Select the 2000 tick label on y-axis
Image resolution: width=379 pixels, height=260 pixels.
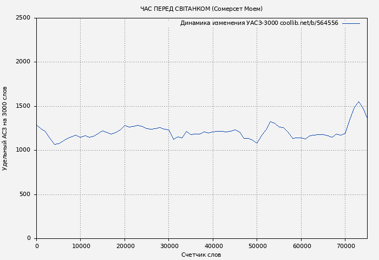pyautogui.click(x=23, y=62)
